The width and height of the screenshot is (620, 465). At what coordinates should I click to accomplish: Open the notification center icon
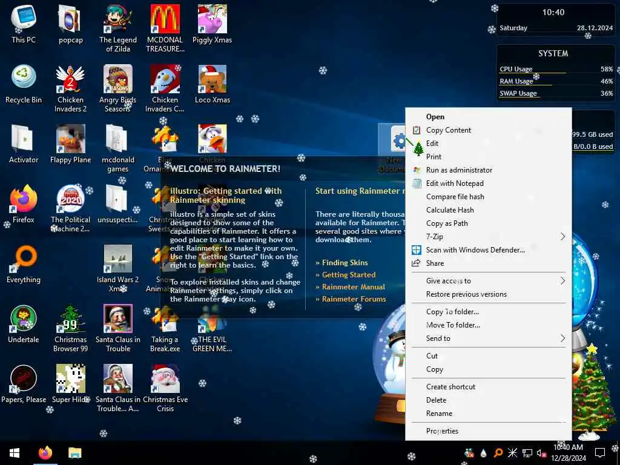tap(600, 453)
